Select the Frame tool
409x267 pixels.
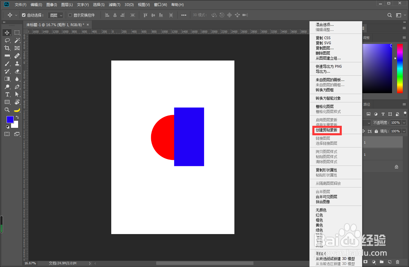pos(17,48)
